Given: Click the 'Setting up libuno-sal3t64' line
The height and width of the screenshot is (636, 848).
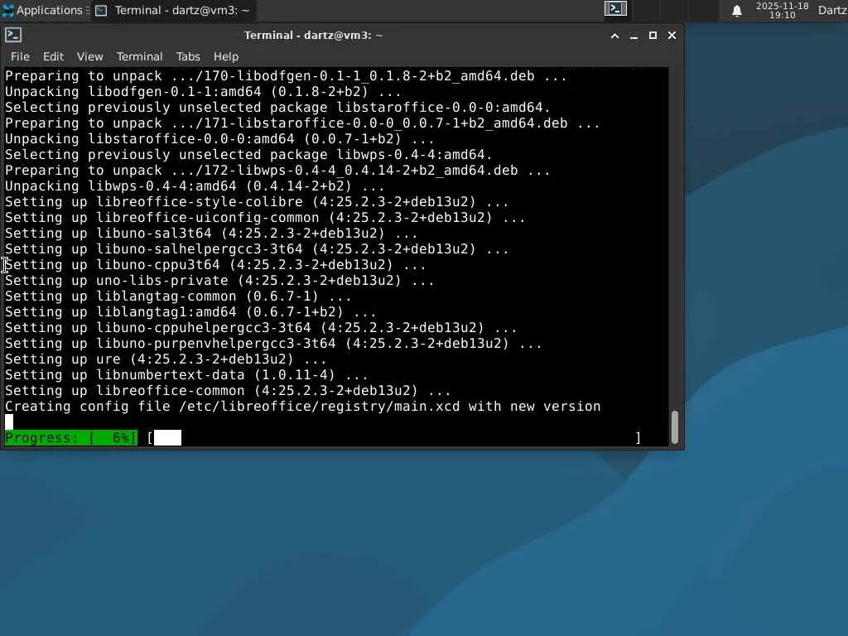Looking at the screenshot, I should (x=211, y=234).
